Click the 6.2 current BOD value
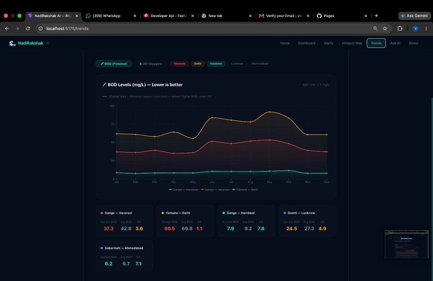The height and width of the screenshot is (281, 433). point(109,264)
